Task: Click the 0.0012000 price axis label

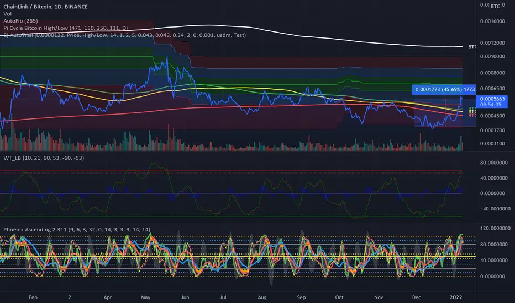Action: pyautogui.click(x=492, y=43)
